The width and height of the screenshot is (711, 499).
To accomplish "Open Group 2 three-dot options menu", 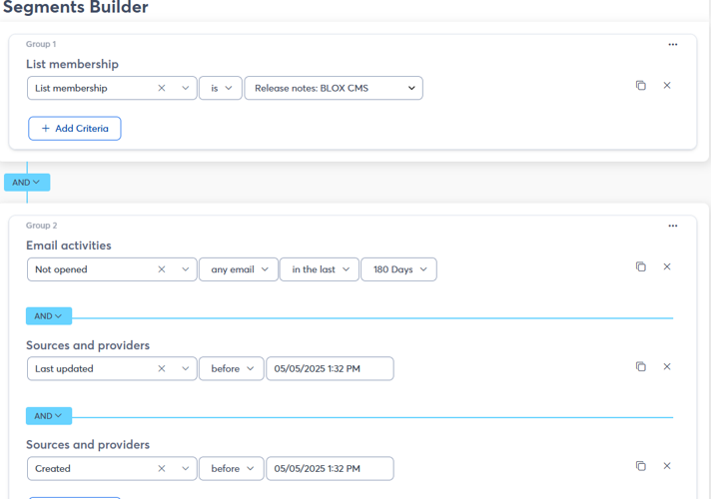I will pyautogui.click(x=672, y=227).
